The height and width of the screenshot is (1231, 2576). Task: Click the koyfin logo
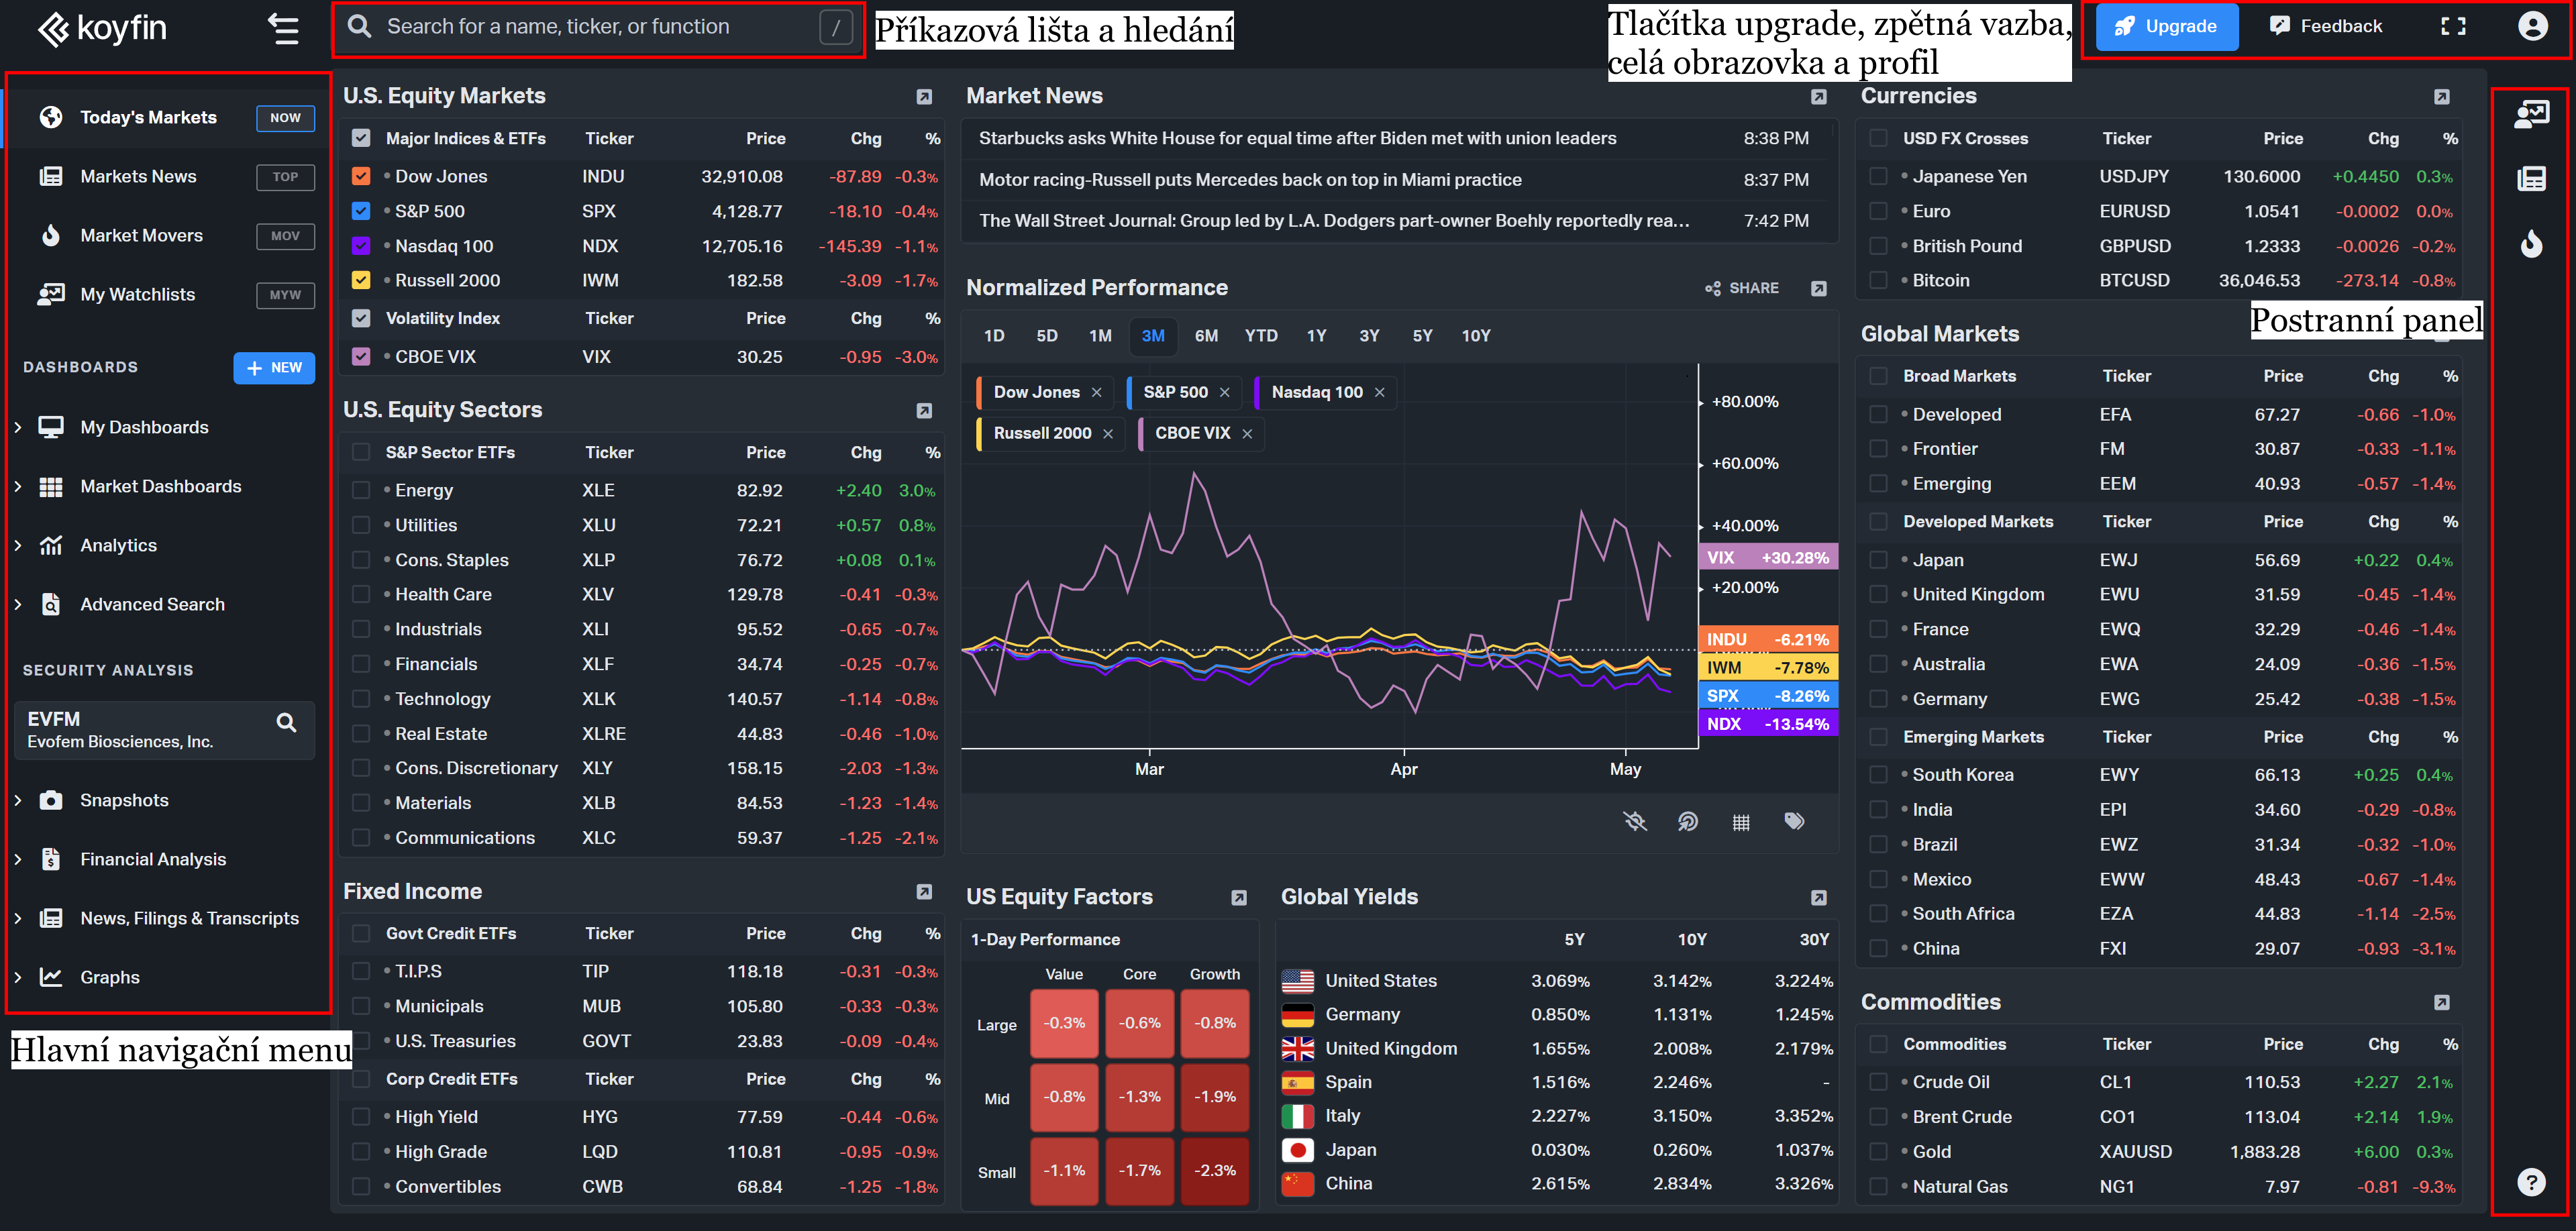pyautogui.click(x=102, y=28)
